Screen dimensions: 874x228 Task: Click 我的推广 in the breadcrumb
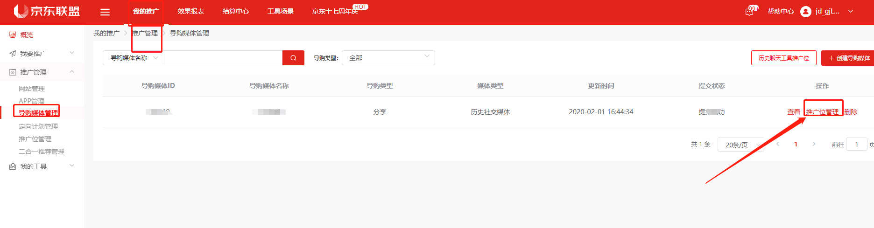coord(106,33)
